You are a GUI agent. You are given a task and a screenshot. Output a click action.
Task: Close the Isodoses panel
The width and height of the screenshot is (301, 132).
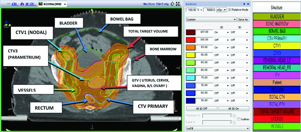(248, 4)
